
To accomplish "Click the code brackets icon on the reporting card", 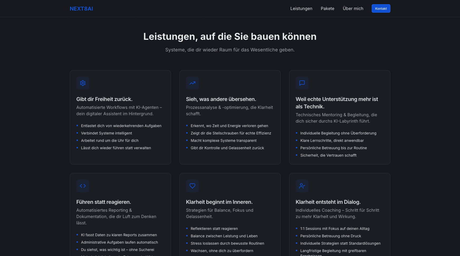I will [83, 186].
